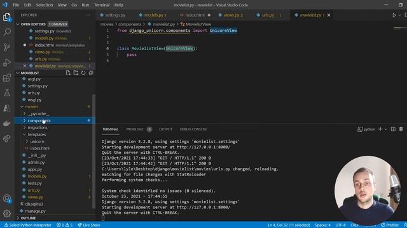This screenshot has height=228, width=407.
Task: Open the Docker whale view
Action: (x=7, y=123)
